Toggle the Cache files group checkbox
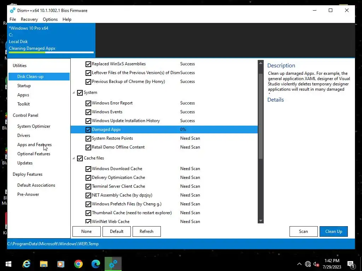 tap(80, 158)
